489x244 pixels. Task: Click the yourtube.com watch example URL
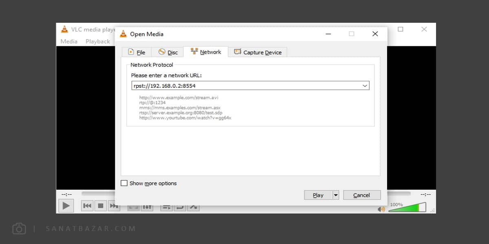coord(185,118)
